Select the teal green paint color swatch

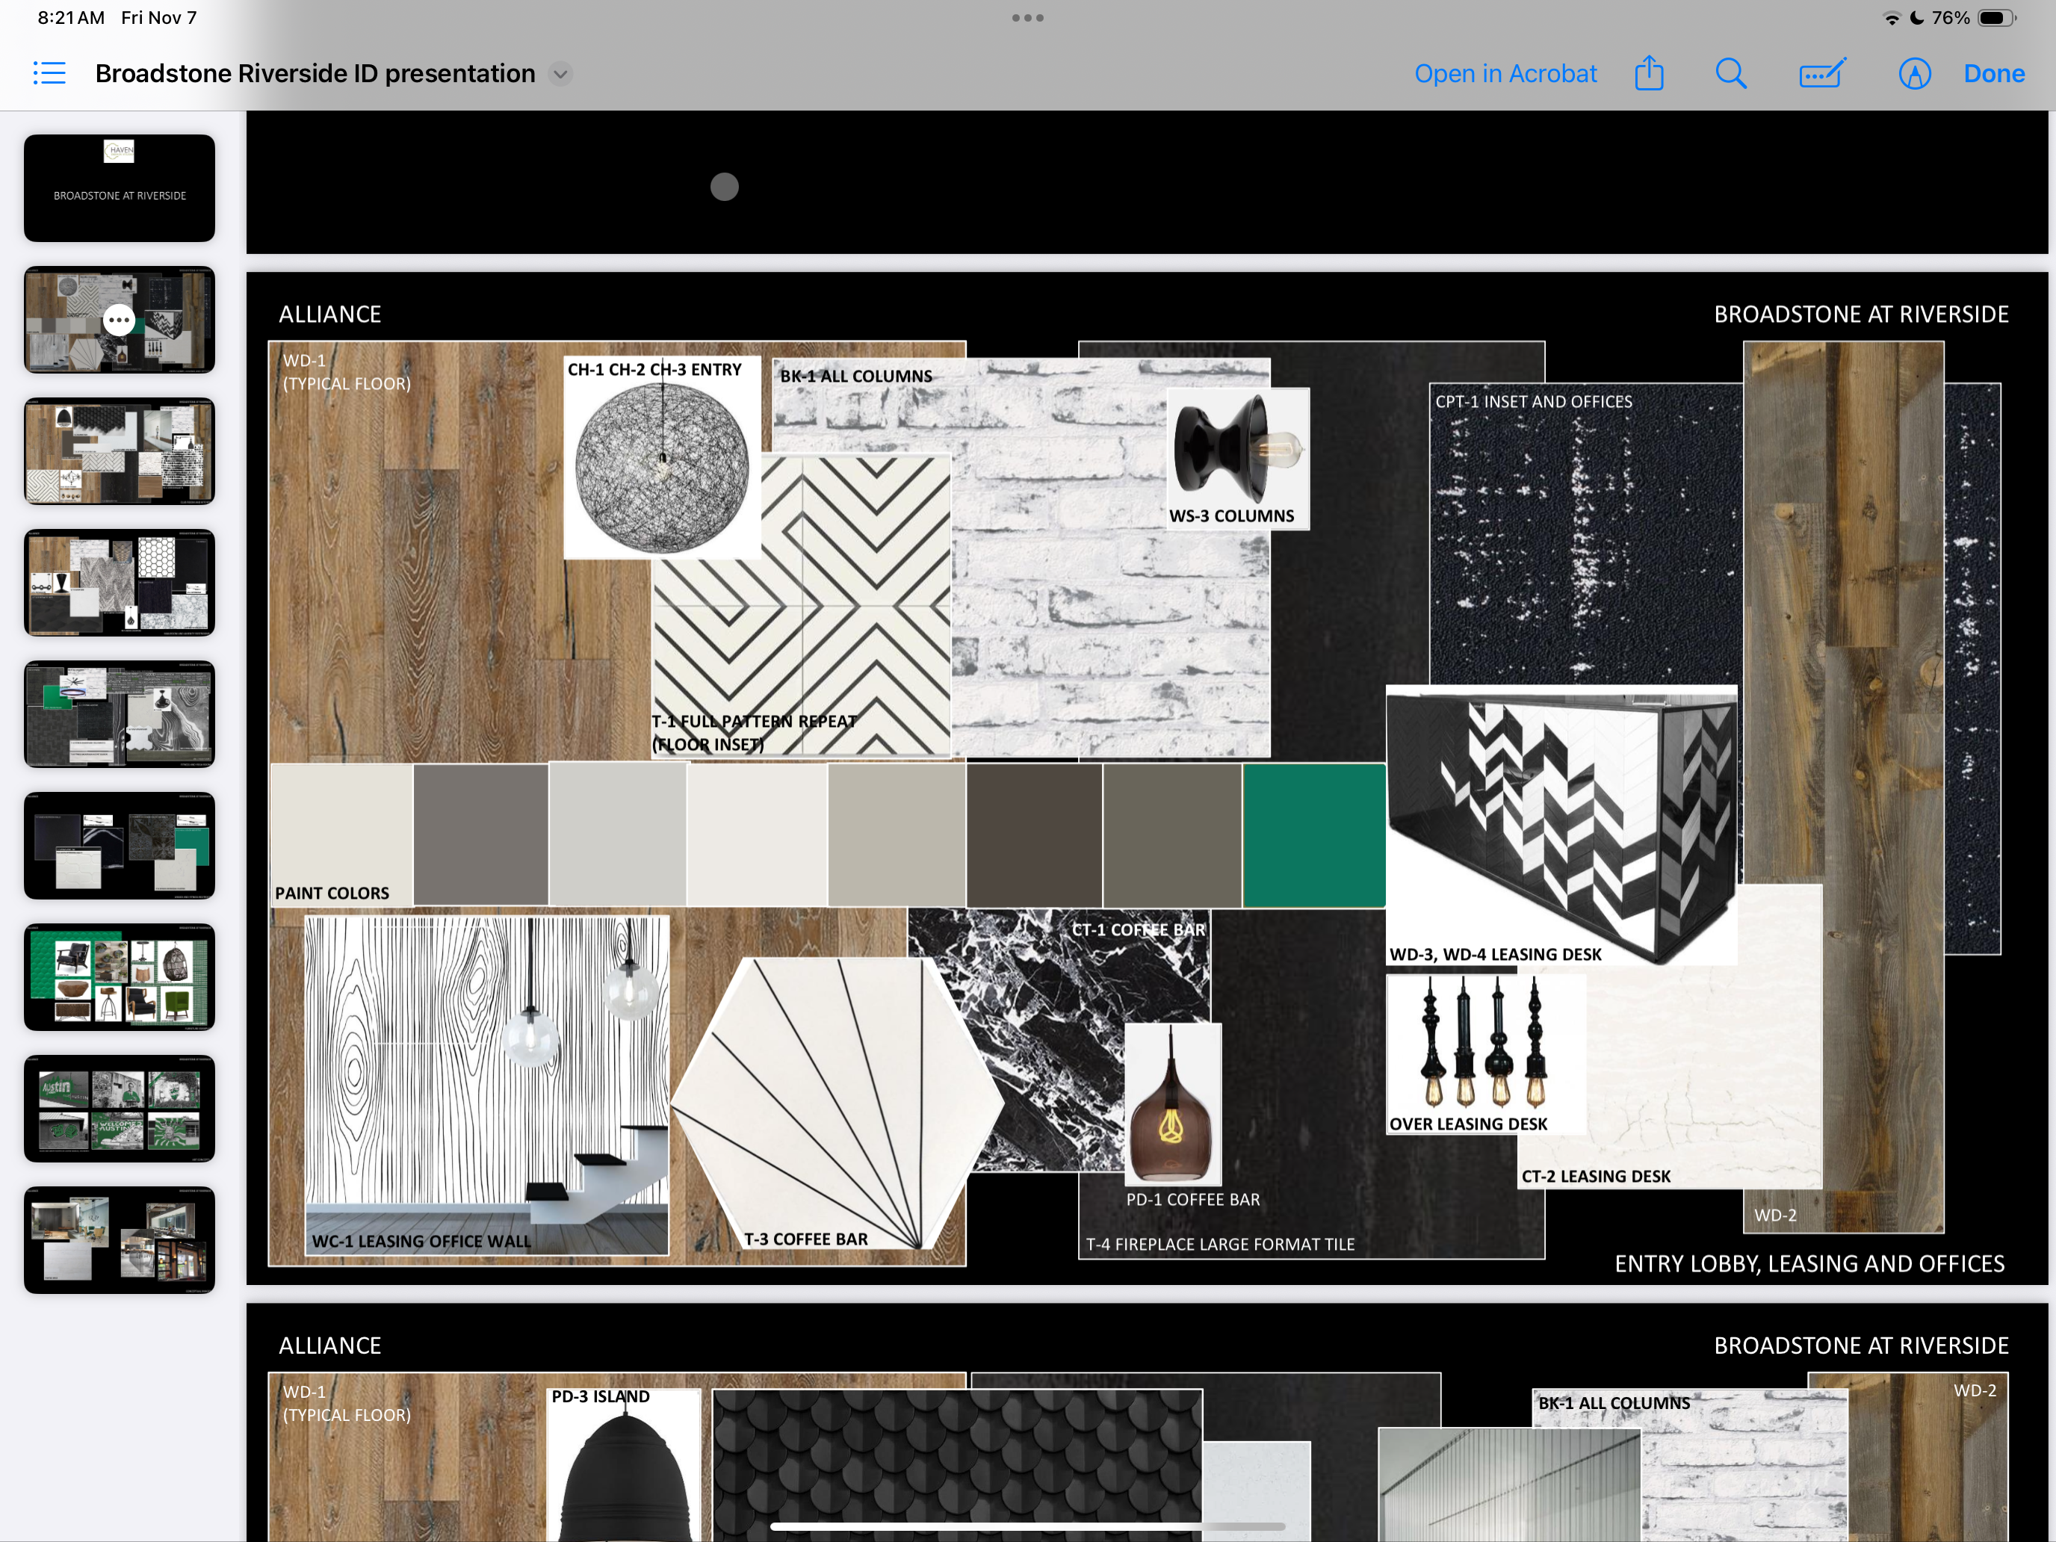coord(1313,835)
